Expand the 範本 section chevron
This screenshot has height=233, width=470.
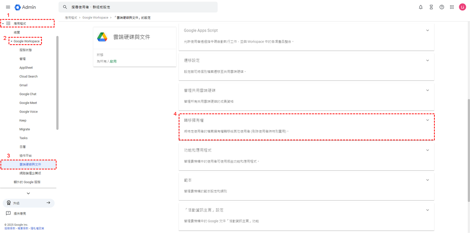[x=427, y=180]
